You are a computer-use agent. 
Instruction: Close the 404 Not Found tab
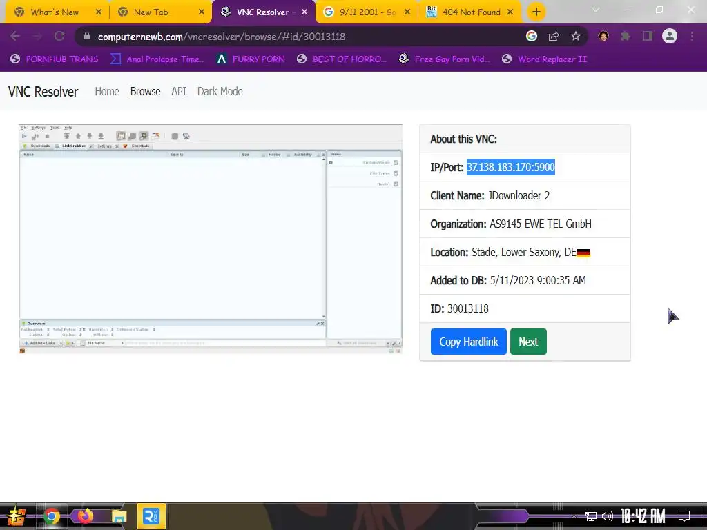[510, 12]
